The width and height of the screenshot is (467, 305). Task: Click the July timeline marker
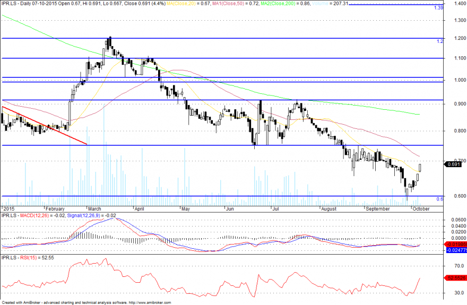click(275, 209)
